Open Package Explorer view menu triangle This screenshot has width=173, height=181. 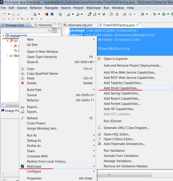tap(59, 30)
